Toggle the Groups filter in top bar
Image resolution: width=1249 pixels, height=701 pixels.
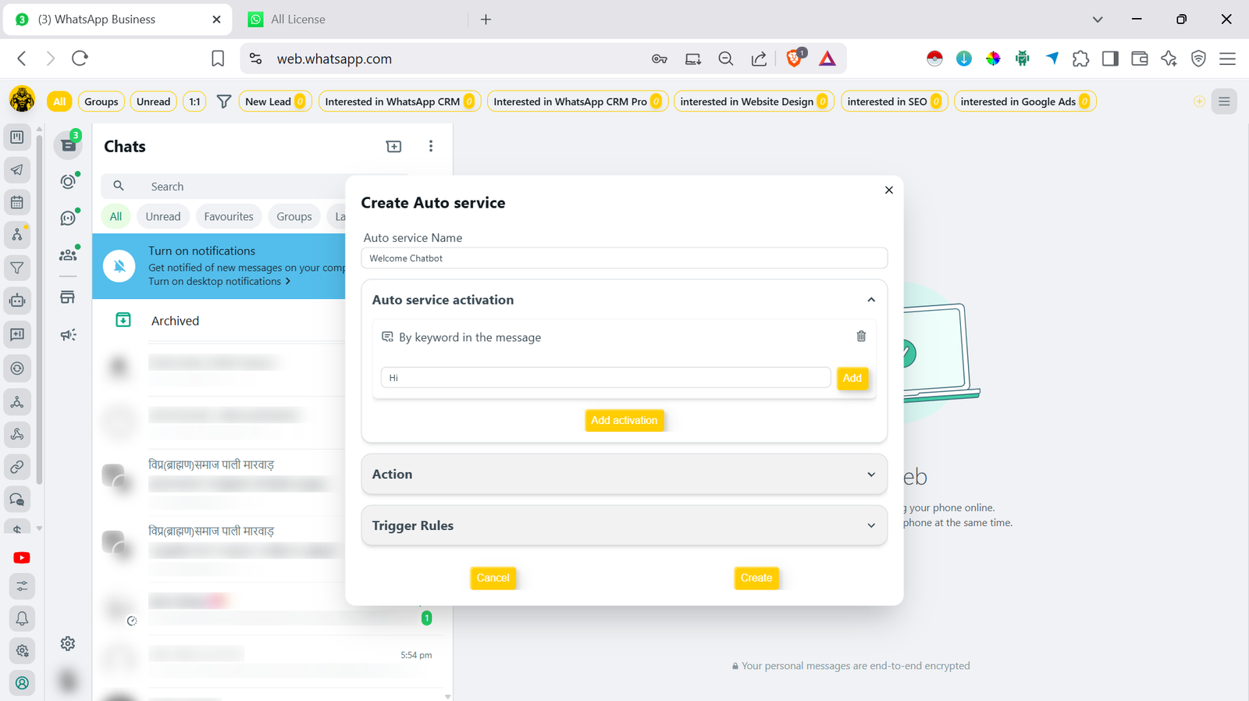101,101
